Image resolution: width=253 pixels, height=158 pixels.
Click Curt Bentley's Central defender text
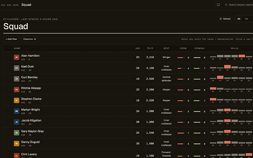click(x=166, y=79)
